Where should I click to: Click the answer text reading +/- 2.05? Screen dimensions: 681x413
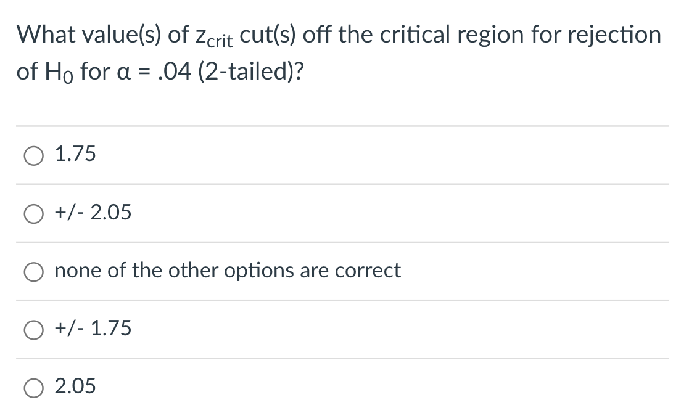(93, 213)
